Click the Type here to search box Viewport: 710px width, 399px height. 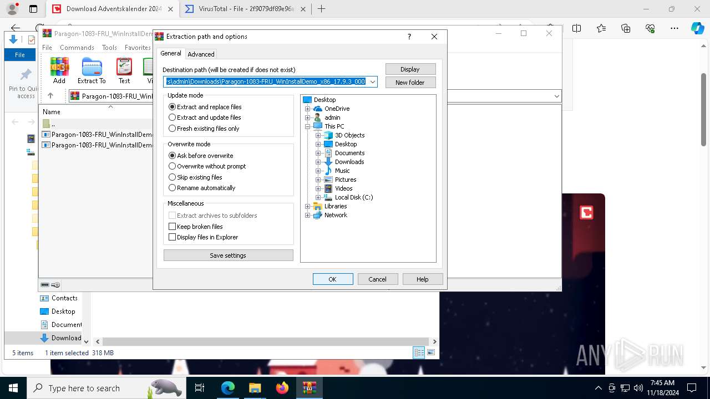point(105,388)
